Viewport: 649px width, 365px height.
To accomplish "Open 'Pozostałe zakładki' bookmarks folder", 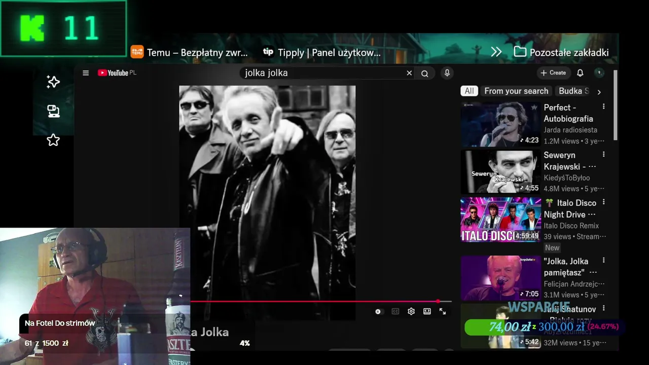I will [x=561, y=52].
